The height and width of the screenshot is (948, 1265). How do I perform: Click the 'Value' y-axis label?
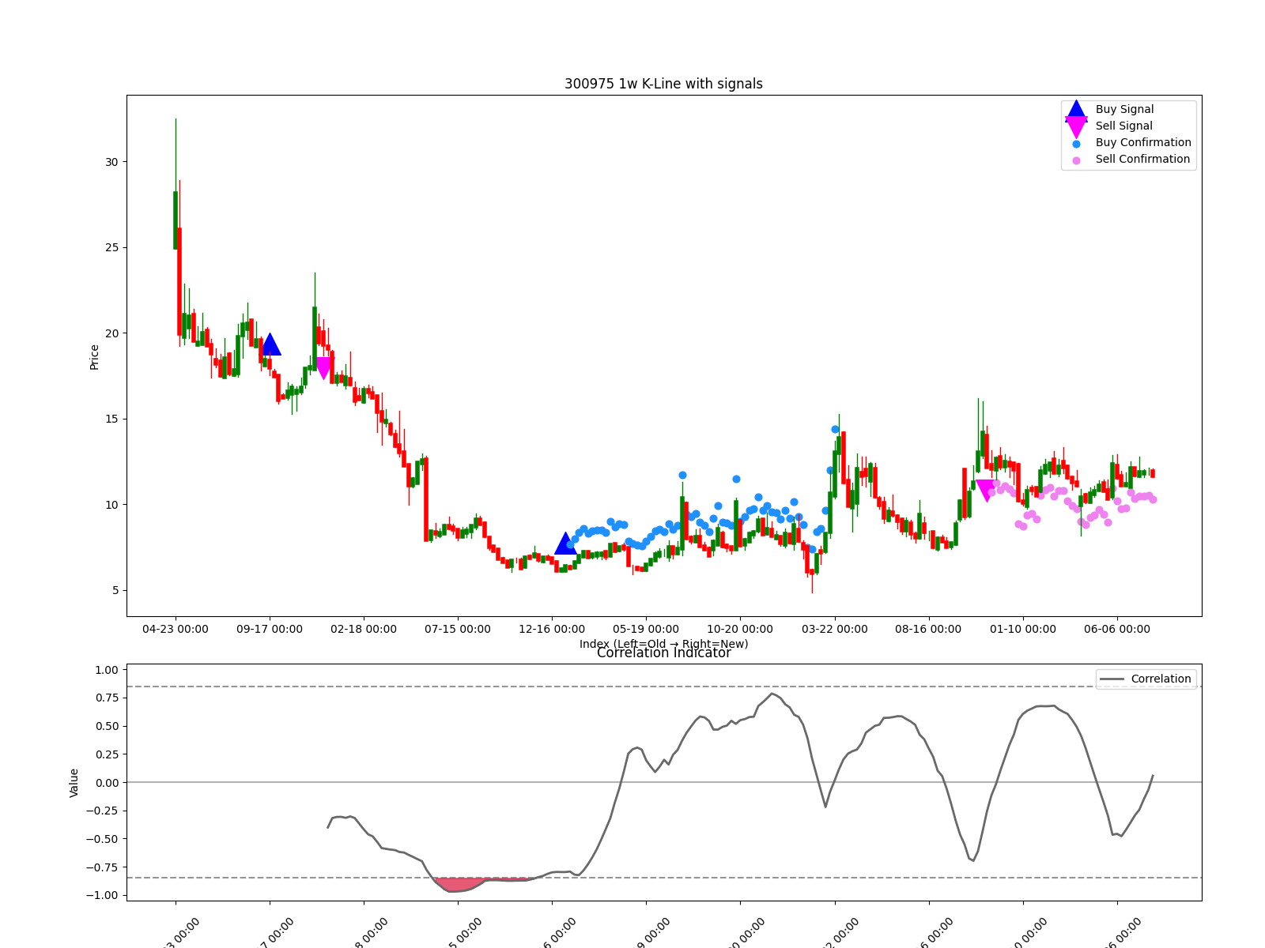(74, 783)
